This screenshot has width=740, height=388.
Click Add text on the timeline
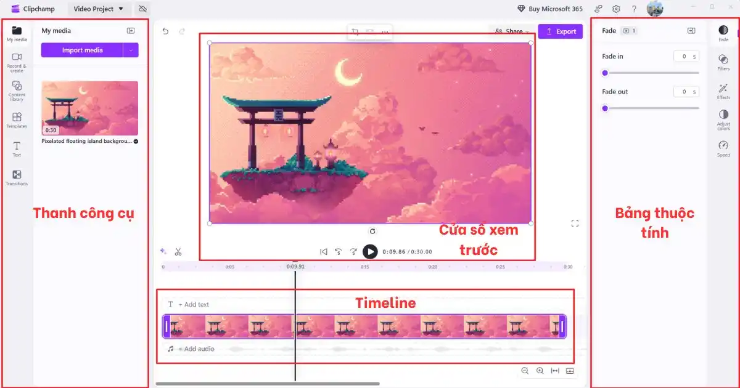pyautogui.click(x=189, y=304)
